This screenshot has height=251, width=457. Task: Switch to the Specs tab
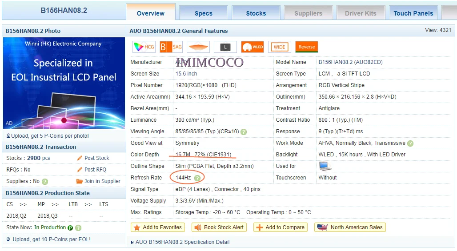click(204, 13)
